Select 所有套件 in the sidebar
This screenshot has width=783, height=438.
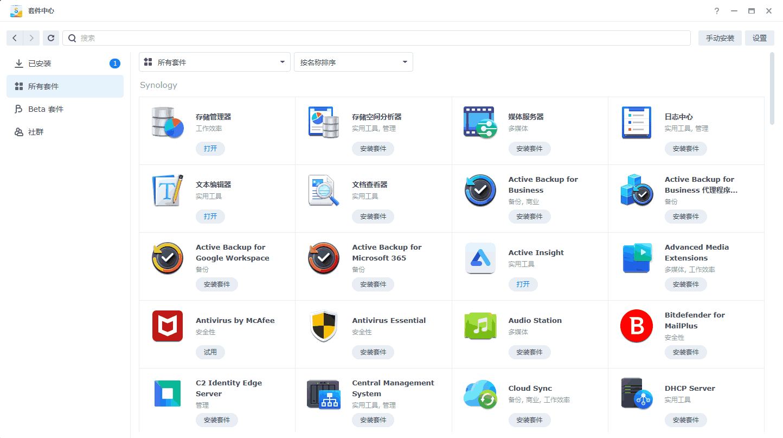click(65, 86)
